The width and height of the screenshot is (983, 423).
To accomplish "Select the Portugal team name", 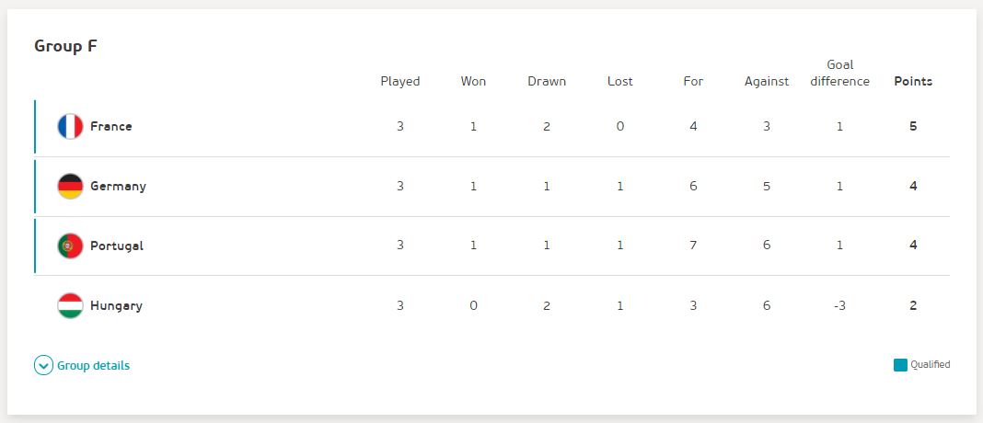I will tap(117, 246).
